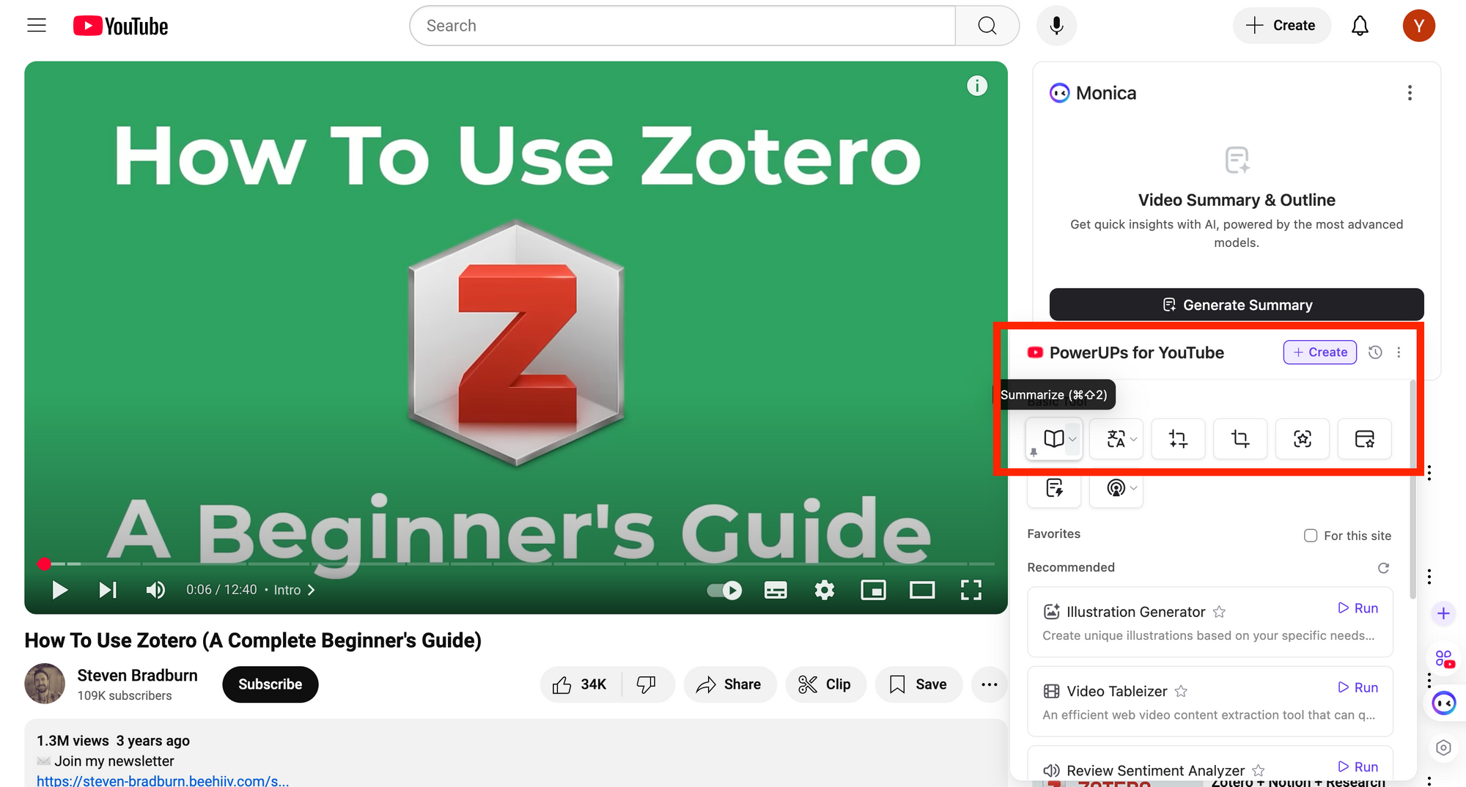
Task: Open the podcast tool dropdown arrow
Action: click(1134, 488)
